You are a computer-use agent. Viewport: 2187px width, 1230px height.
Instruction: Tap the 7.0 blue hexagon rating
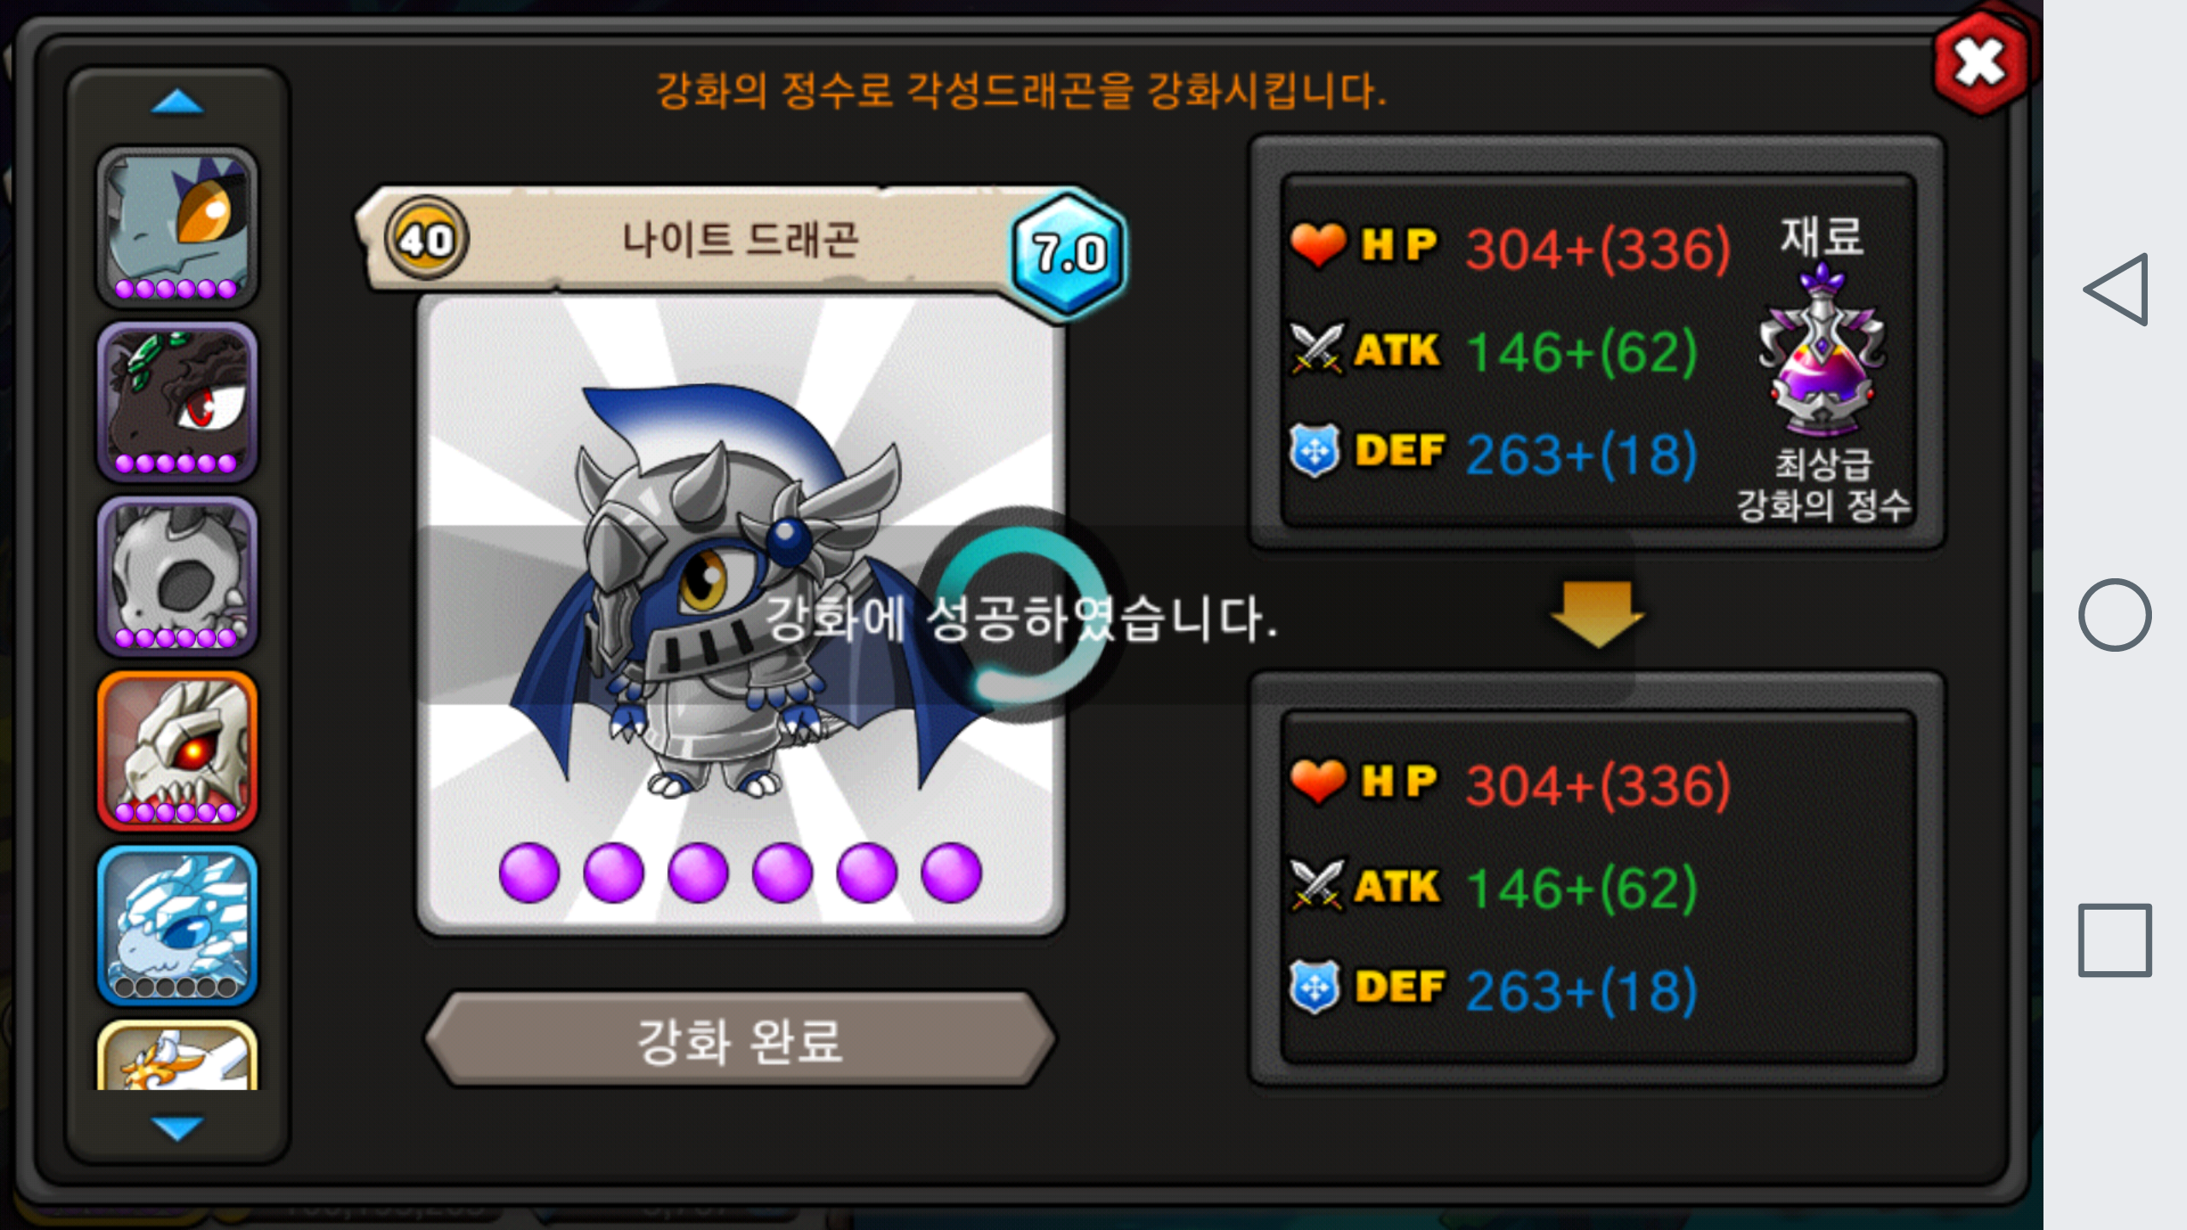pyautogui.click(x=1069, y=255)
